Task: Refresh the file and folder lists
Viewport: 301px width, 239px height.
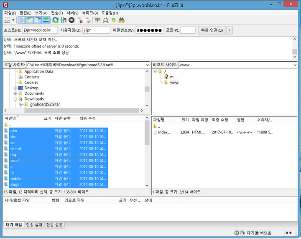Action: [56, 20]
